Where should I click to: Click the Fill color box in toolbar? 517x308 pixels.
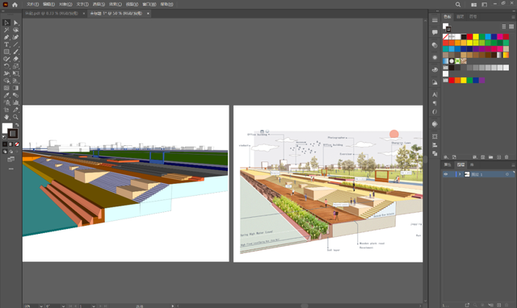click(7, 127)
